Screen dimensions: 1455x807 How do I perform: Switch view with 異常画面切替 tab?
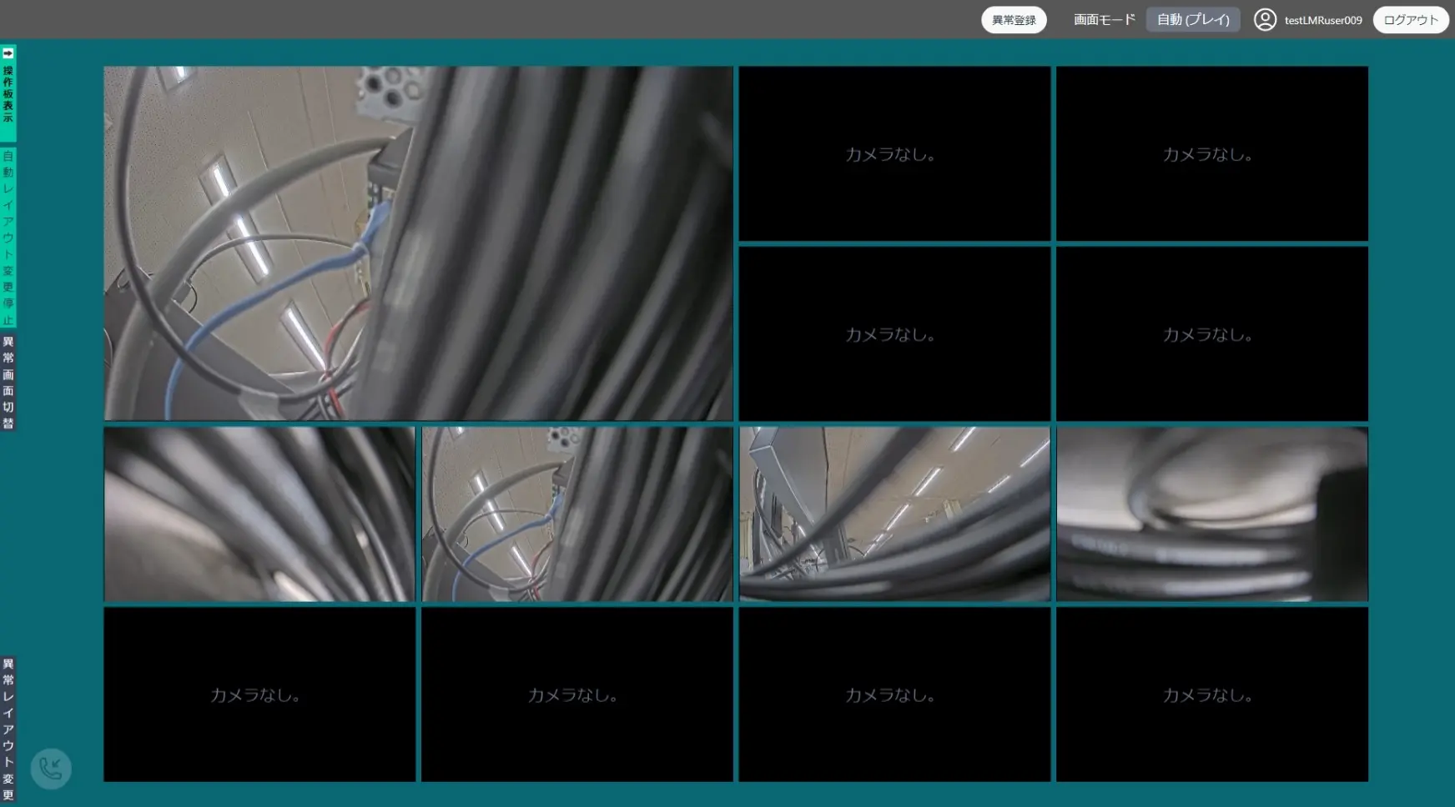(8, 383)
